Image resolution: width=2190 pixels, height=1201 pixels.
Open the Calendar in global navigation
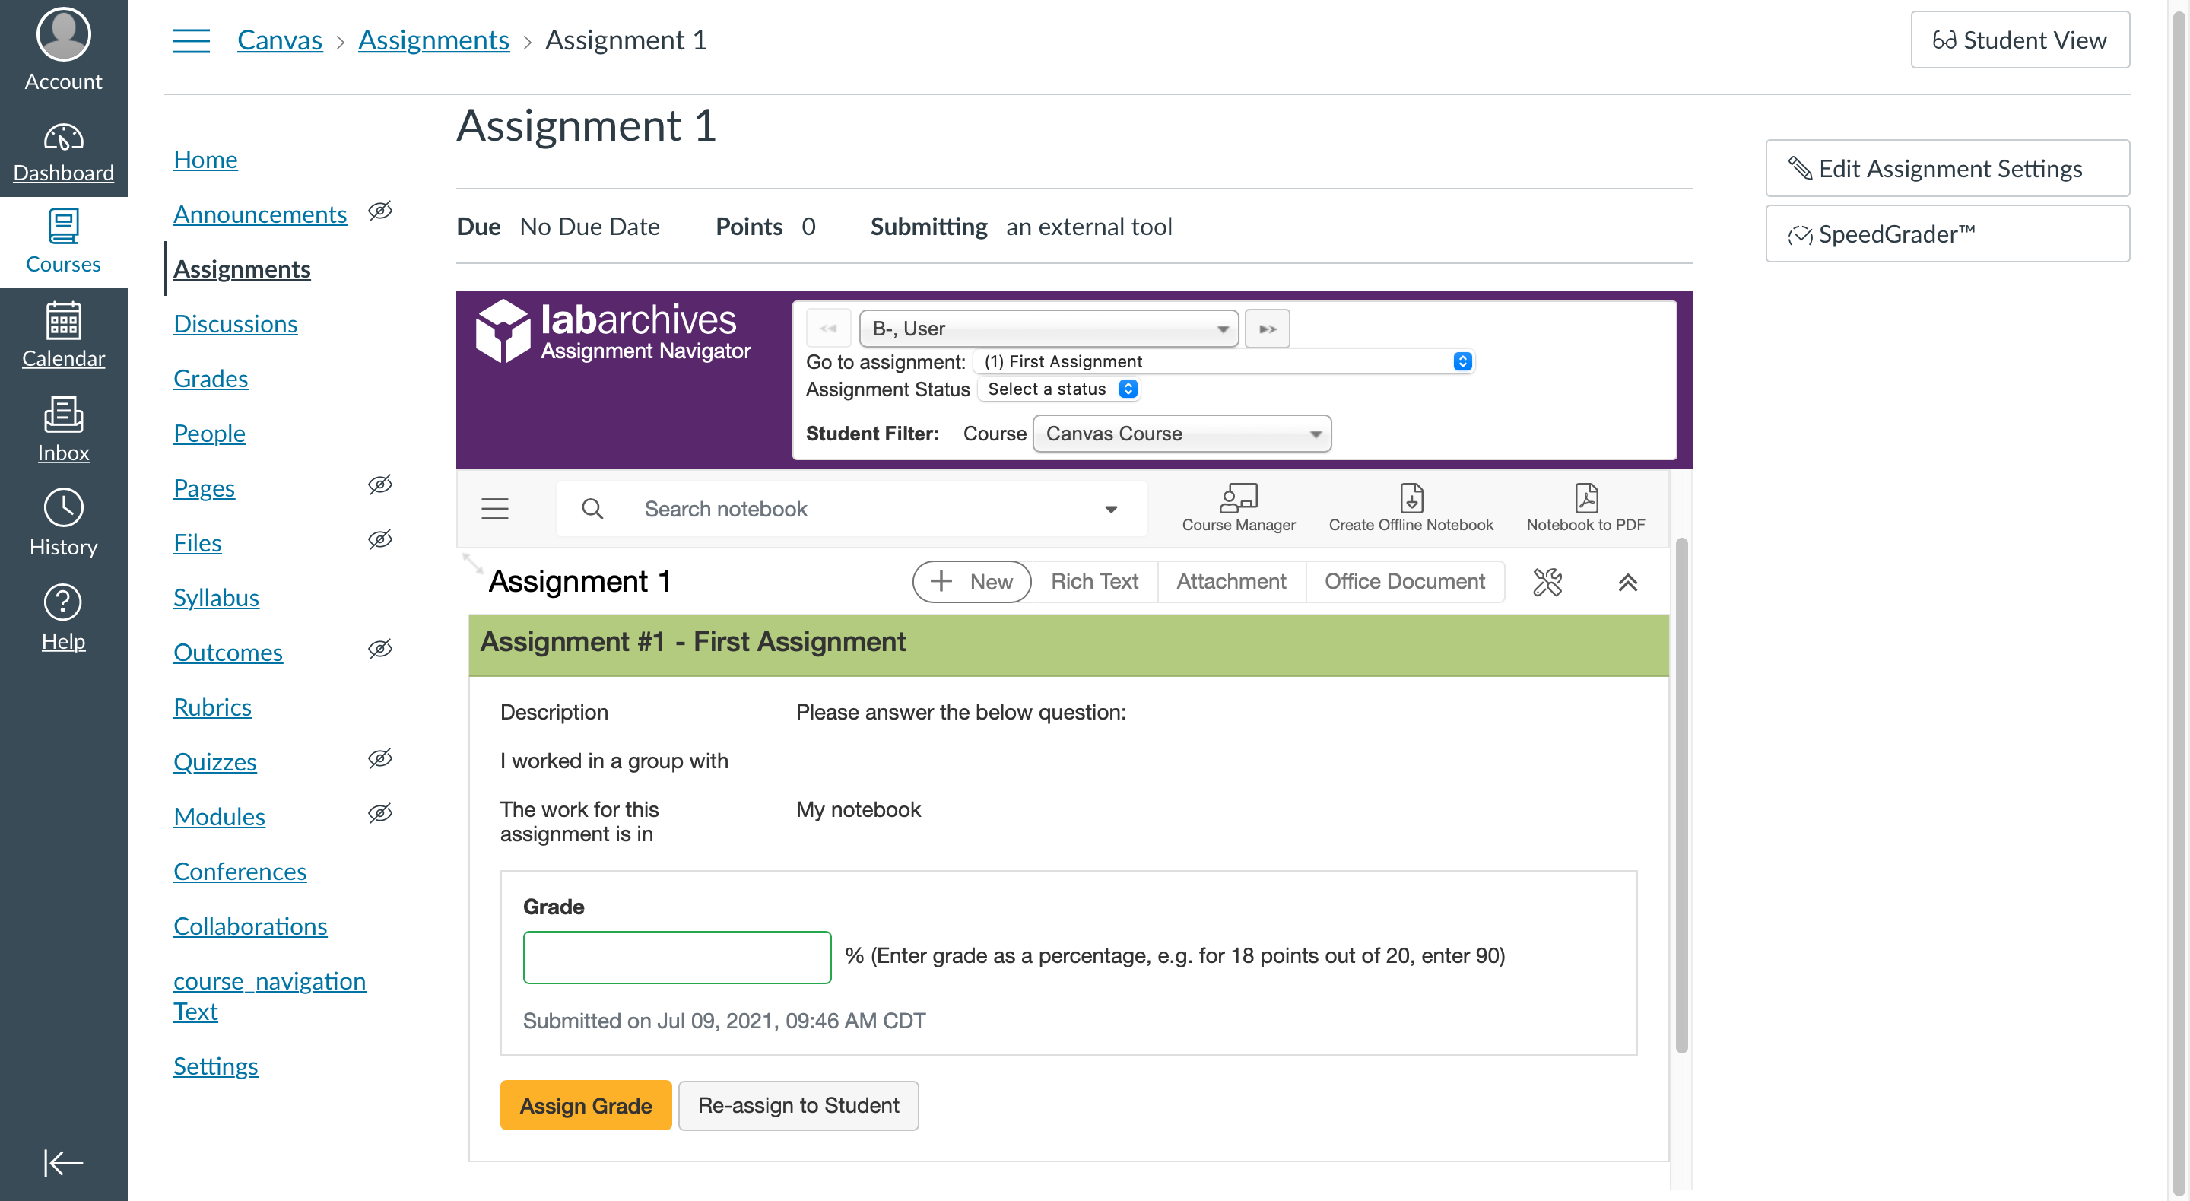click(63, 335)
